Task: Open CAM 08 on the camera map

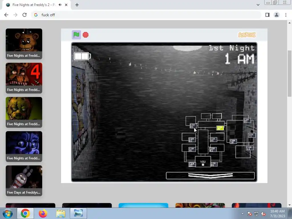Action: tap(193, 126)
